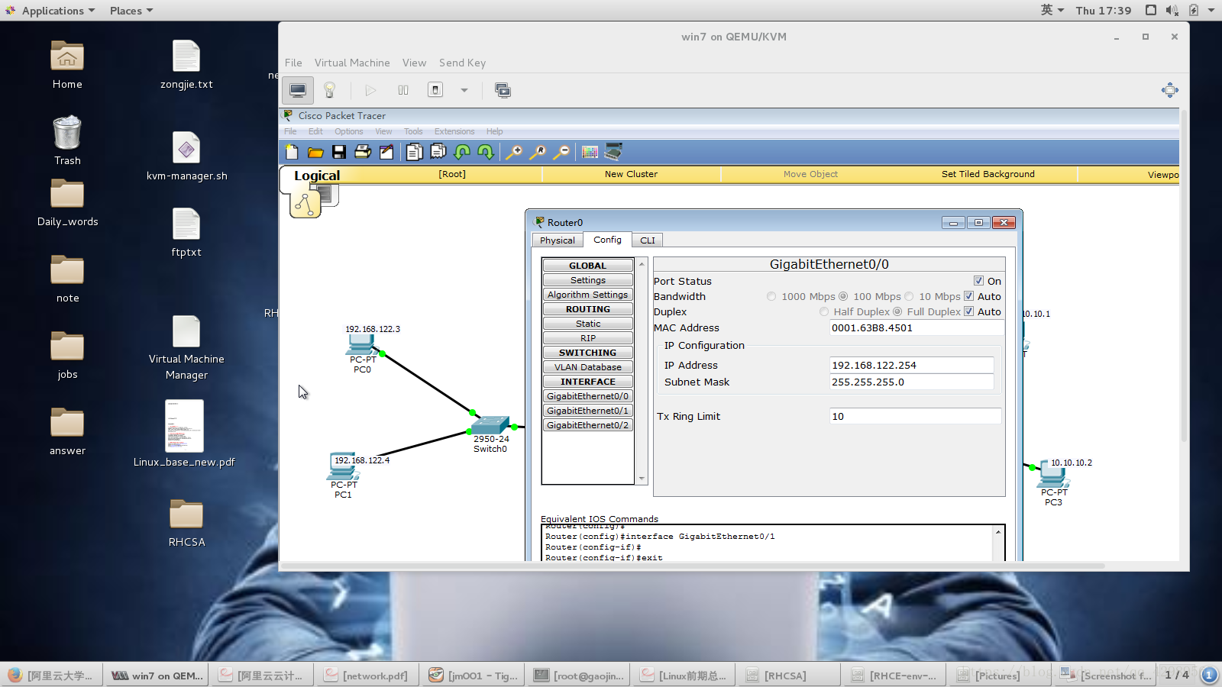The image size is (1222, 687).
Task: Redo action in Packet Tracer
Action: [486, 152]
